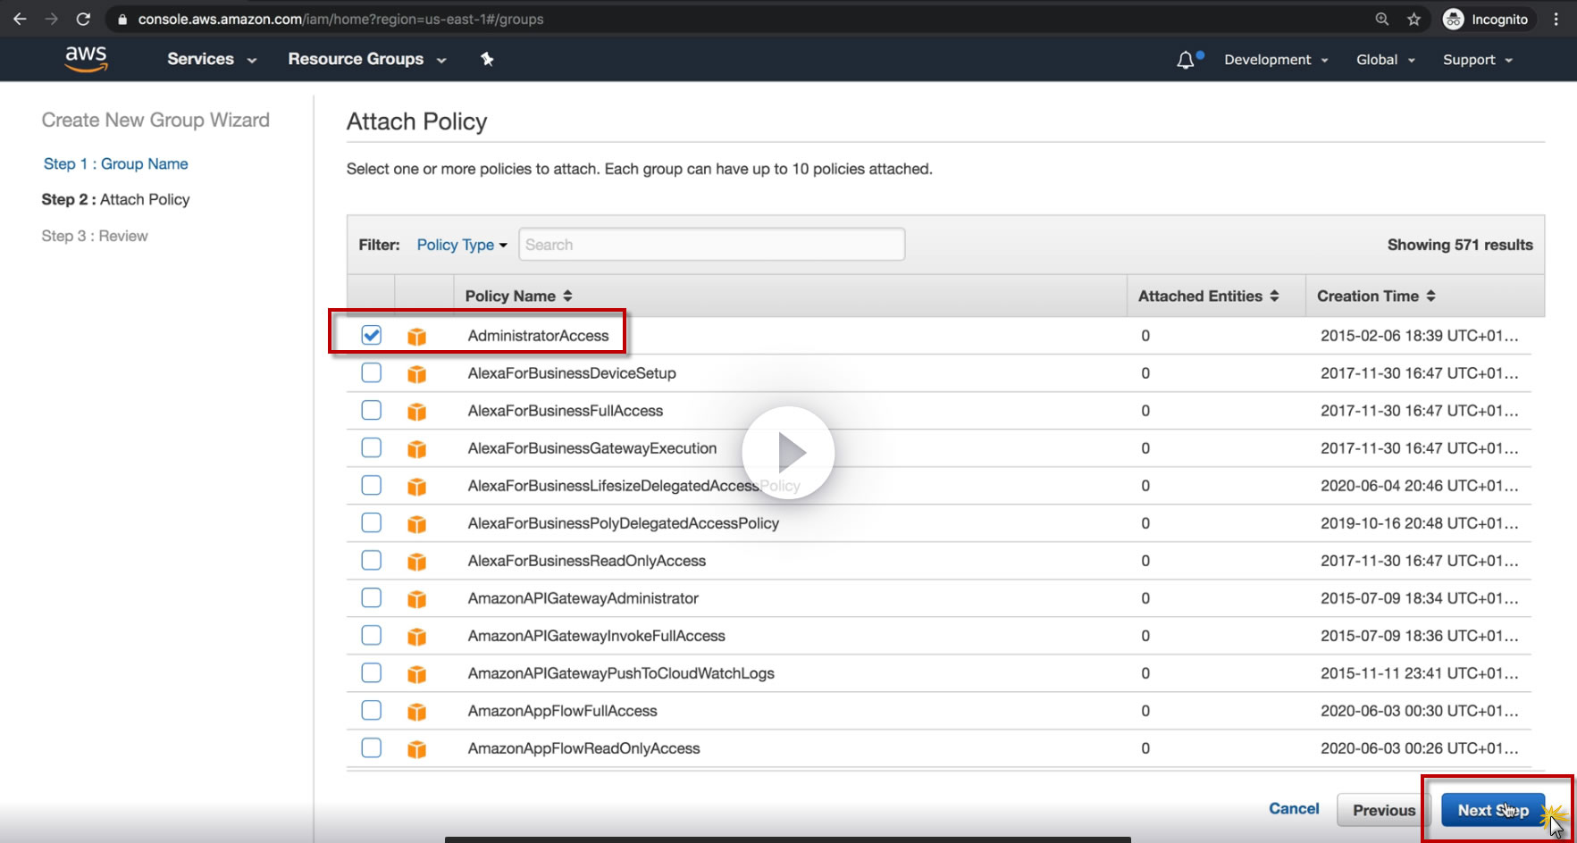
Task: Expand the Development account dropdown
Action: click(x=1275, y=60)
